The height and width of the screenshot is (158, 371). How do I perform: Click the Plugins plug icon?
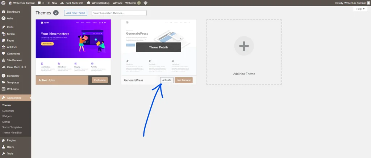[x=4, y=140]
